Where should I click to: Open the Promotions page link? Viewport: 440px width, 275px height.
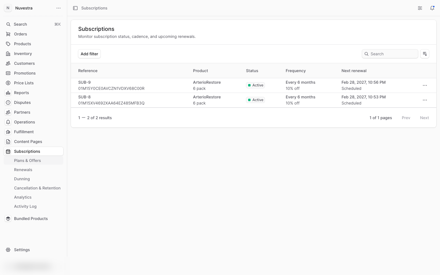pyautogui.click(x=33, y=73)
